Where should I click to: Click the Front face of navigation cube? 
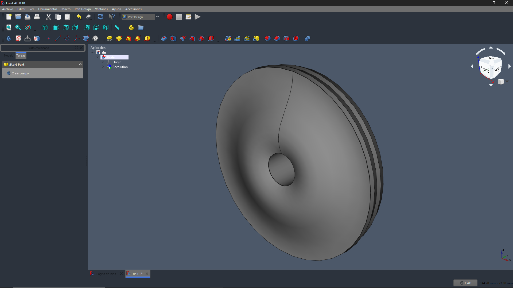pyautogui.click(x=485, y=70)
